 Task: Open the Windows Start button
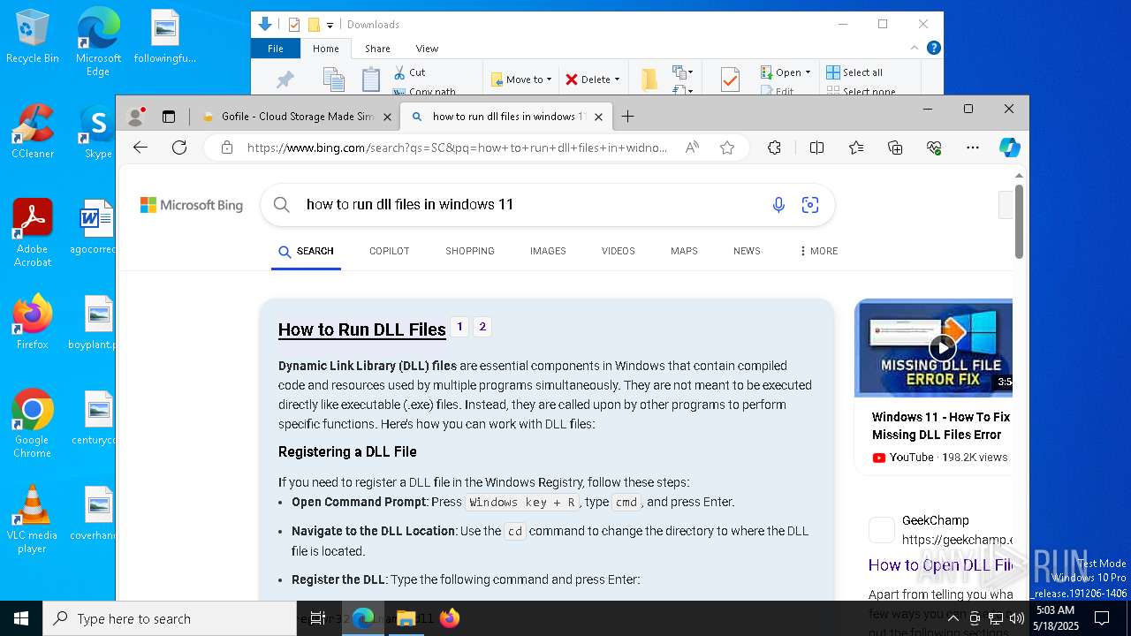(x=21, y=618)
